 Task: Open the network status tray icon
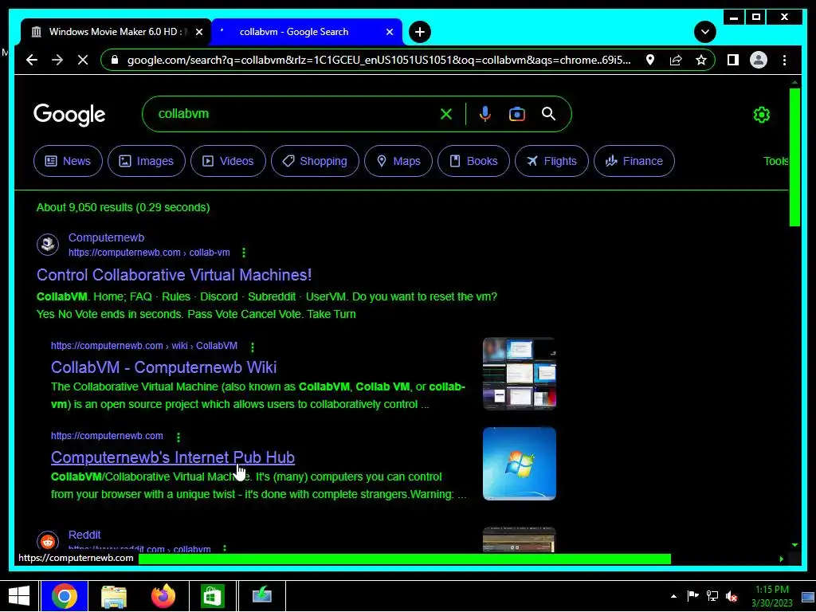pyautogui.click(x=712, y=596)
